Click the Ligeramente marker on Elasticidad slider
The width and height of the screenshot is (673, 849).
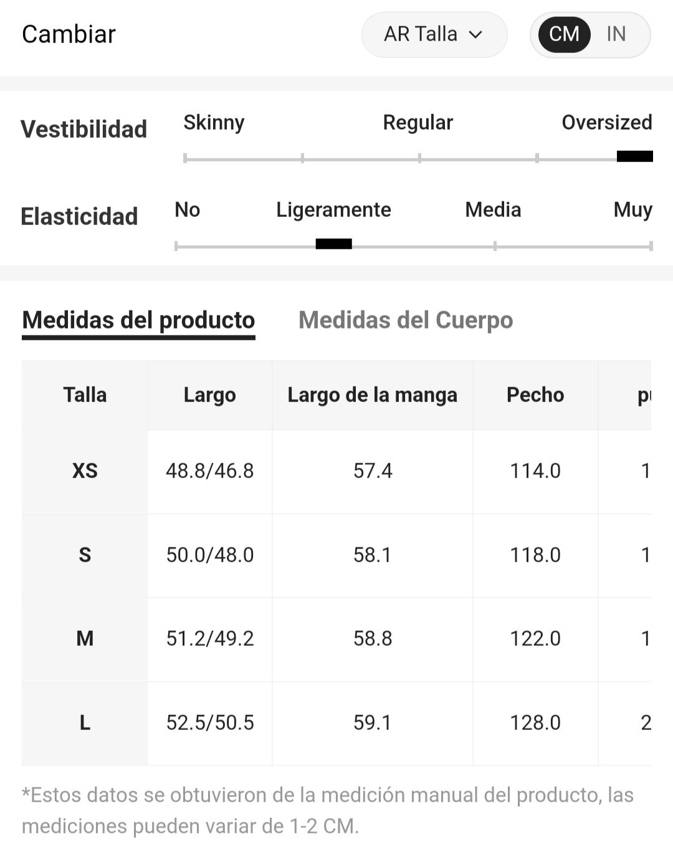[333, 244]
